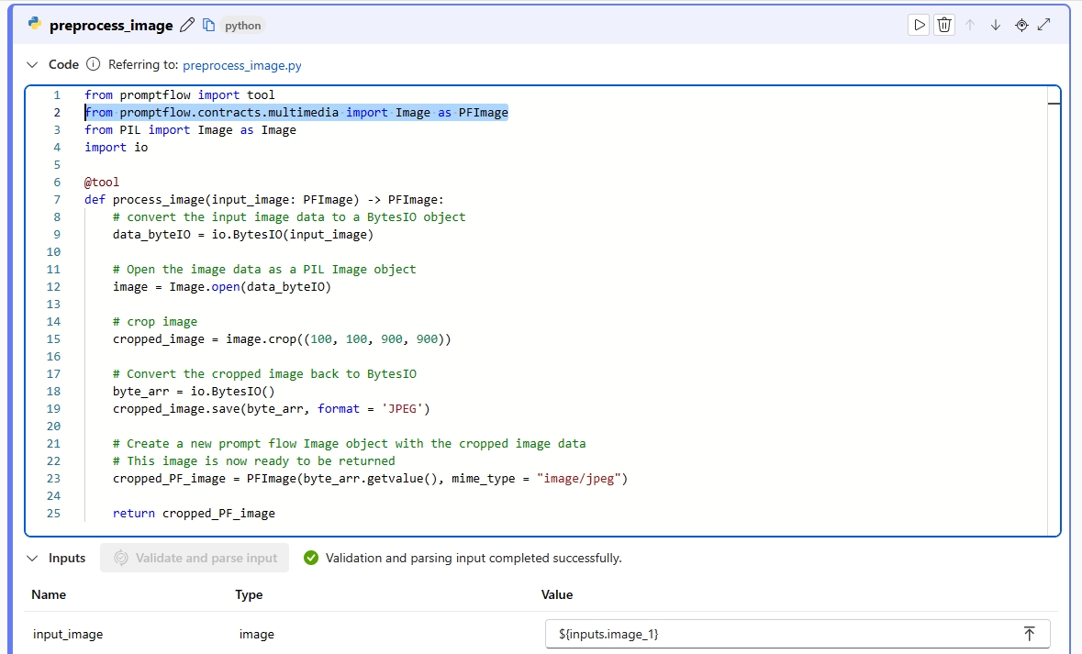1082x654 pixels.
Task: Click the Python logo icon
Action: pos(35,24)
